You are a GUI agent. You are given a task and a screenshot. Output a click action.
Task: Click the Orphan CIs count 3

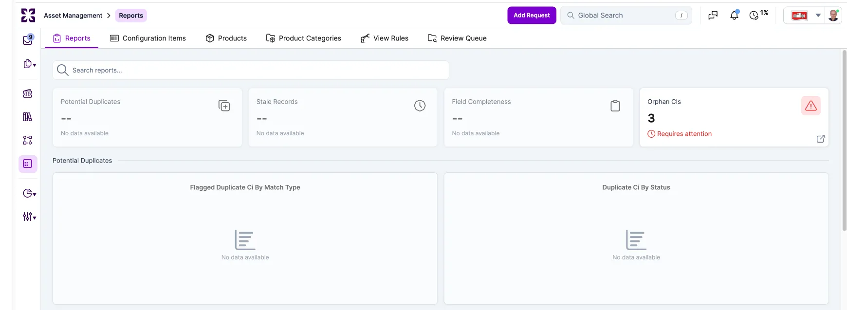[651, 118]
